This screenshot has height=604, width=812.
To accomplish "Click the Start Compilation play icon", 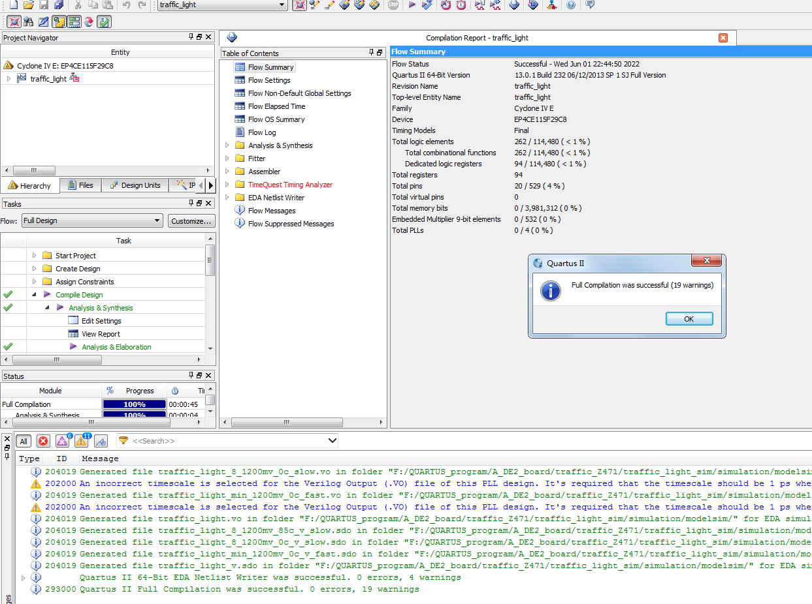I will (x=412, y=5).
